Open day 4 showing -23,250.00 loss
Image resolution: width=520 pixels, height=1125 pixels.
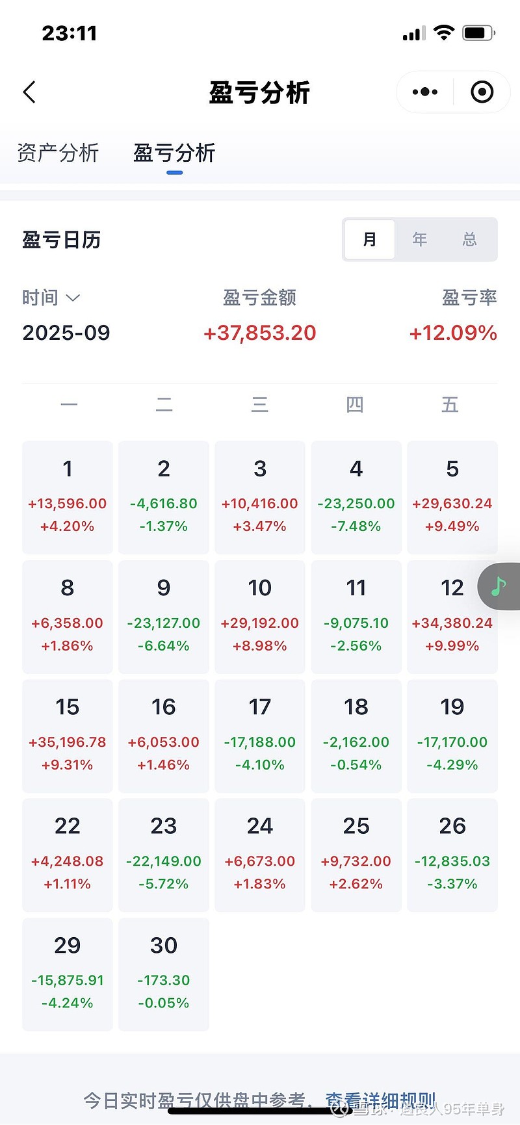356,497
